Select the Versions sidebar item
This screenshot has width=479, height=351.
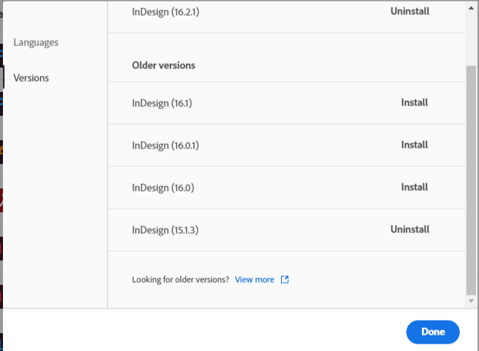click(x=31, y=78)
